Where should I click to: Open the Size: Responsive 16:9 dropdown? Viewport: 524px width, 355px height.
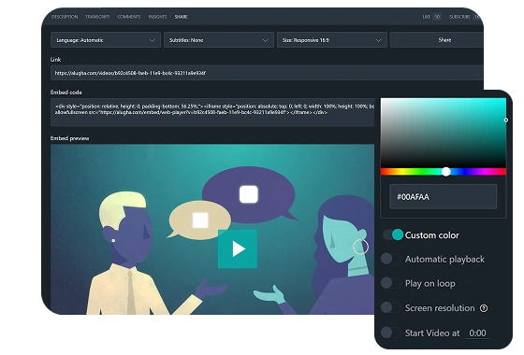[x=332, y=40]
